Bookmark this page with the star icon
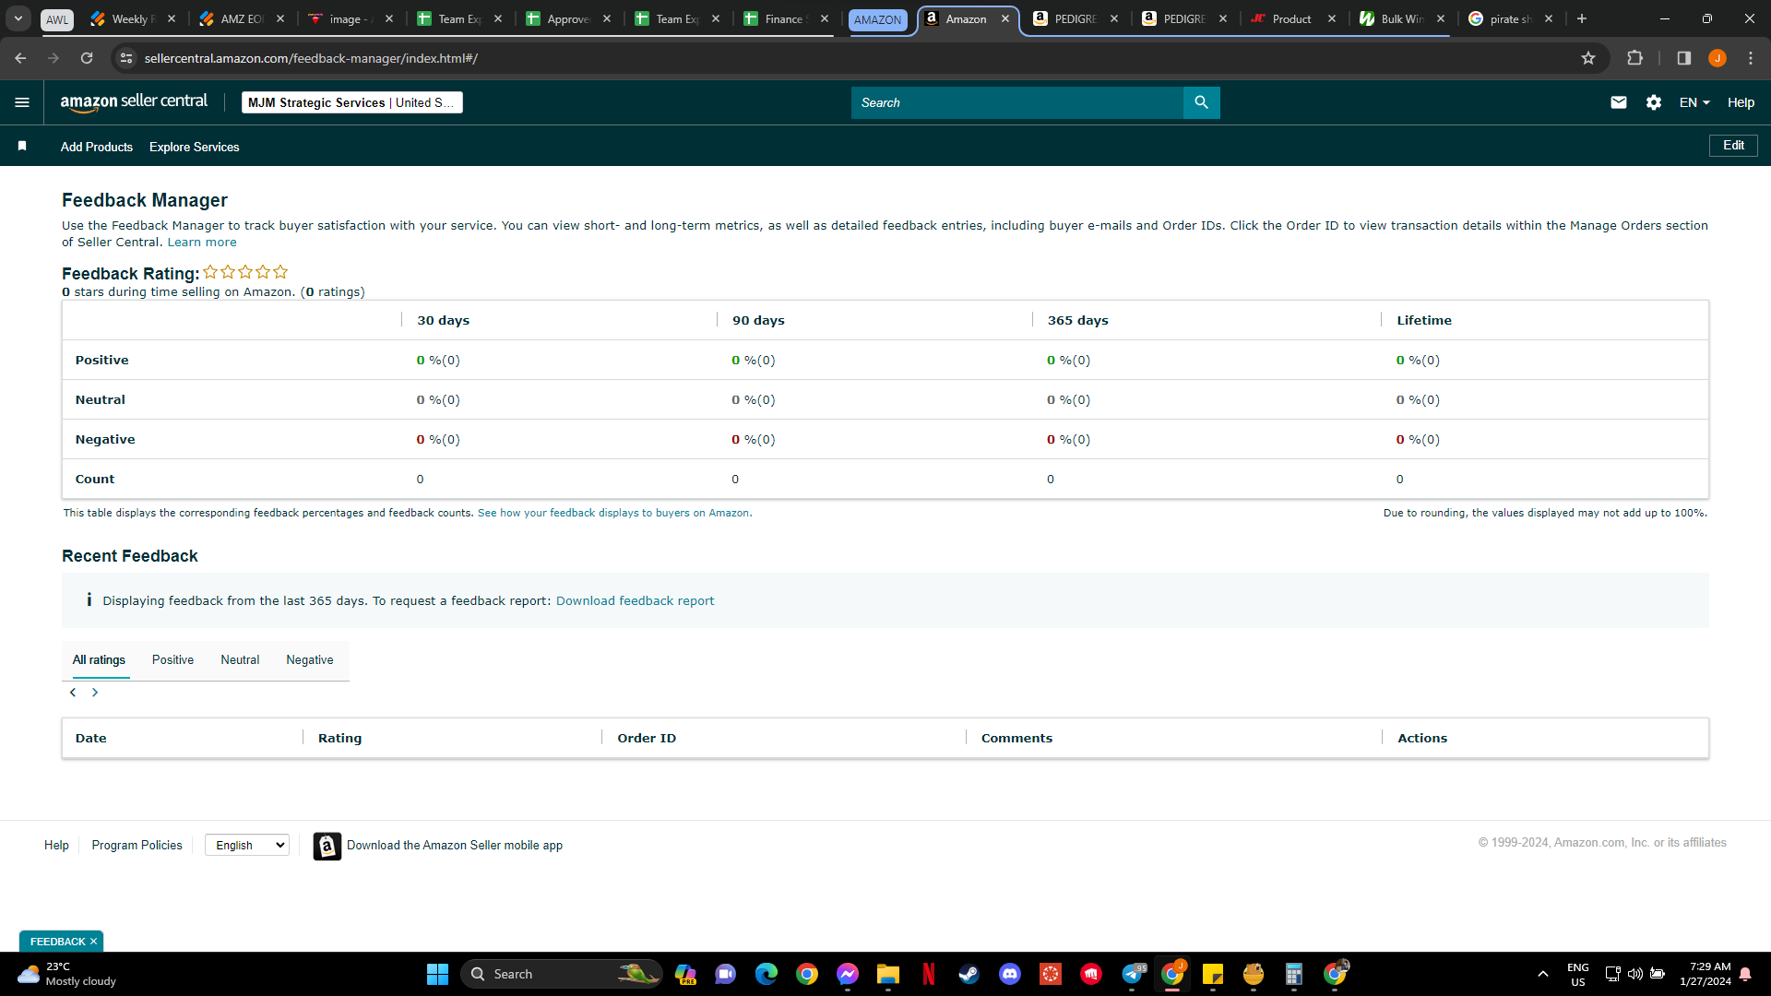Viewport: 1771px width, 996px height. (1588, 58)
